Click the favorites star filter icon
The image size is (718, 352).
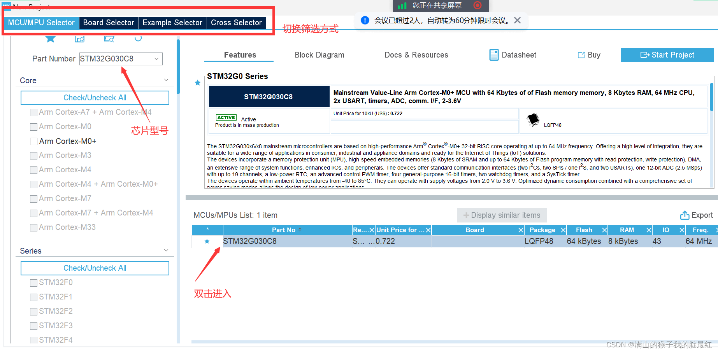pyautogui.click(x=51, y=39)
